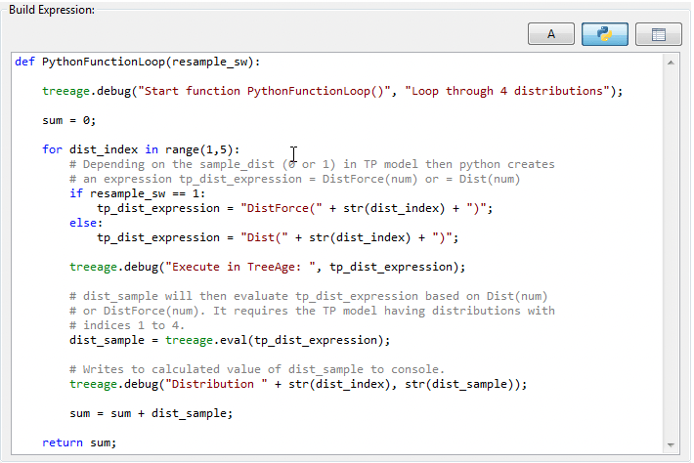Click the "Start function PythonFunctionLoop()" string
Image resolution: width=694 pixels, height=463 pixels.
click(264, 91)
